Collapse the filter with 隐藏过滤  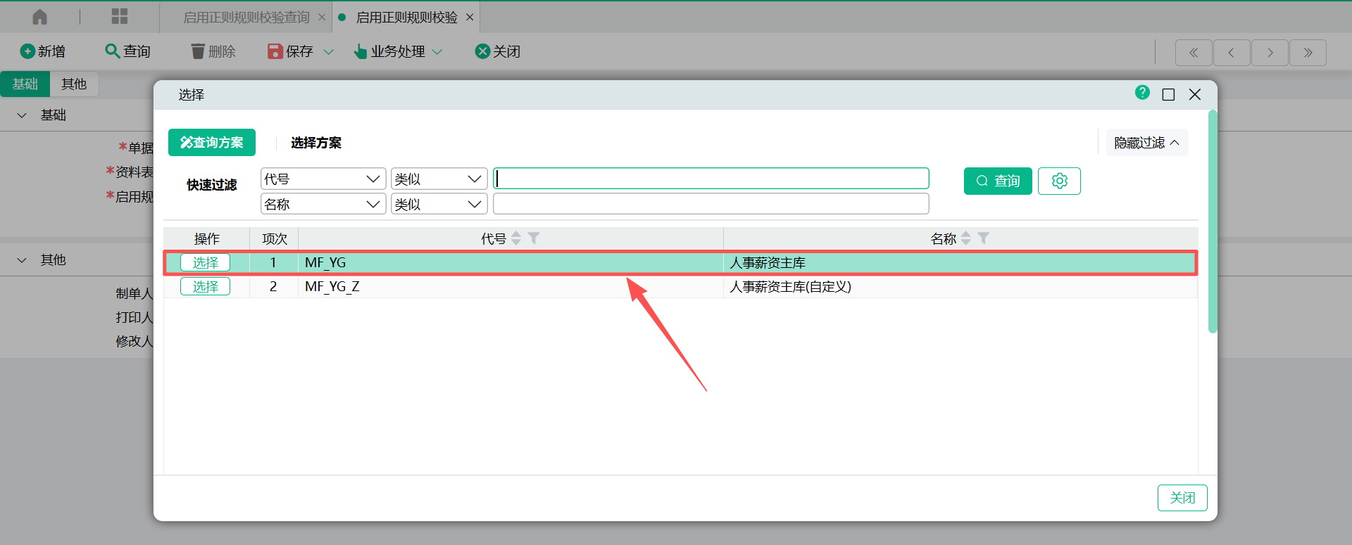click(1146, 143)
